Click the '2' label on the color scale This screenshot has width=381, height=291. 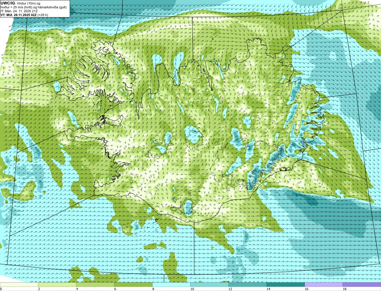[x=39, y=289]
